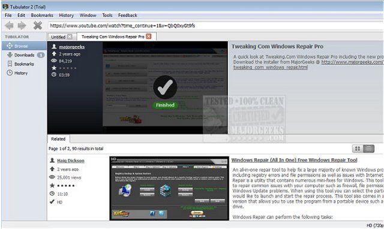384x229 pixels.
Task: Switch results to list view
Action: click(369, 149)
